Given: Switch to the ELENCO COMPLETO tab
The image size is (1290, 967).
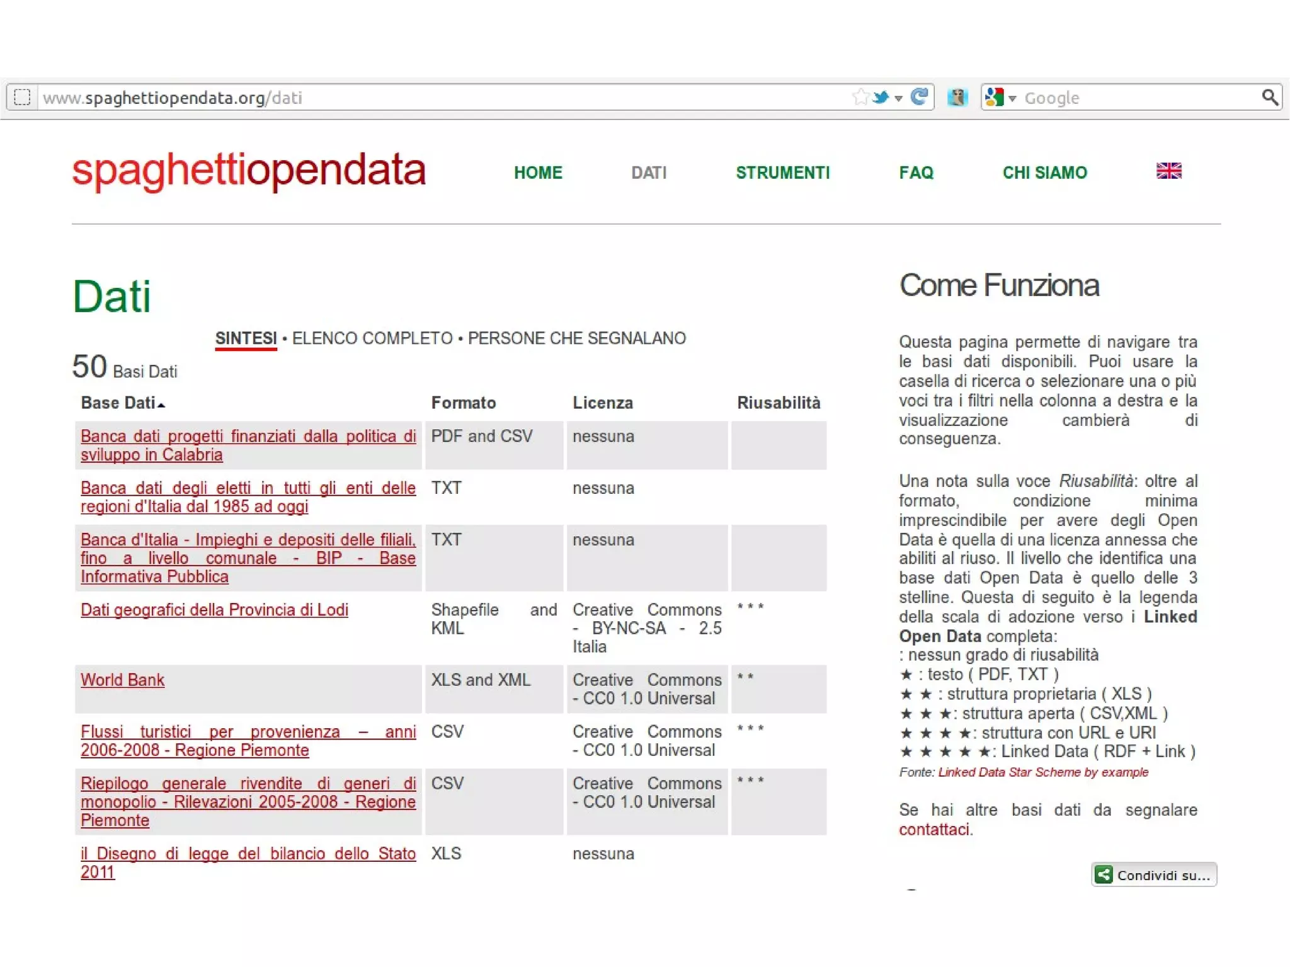Looking at the screenshot, I should pos(372,338).
